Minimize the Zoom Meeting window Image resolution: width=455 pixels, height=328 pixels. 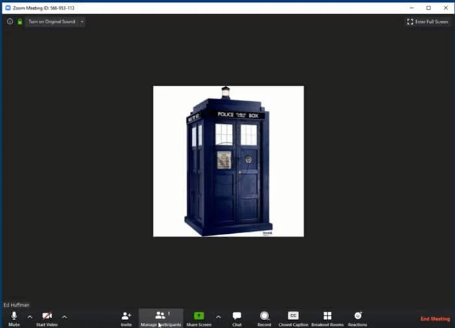pos(411,8)
